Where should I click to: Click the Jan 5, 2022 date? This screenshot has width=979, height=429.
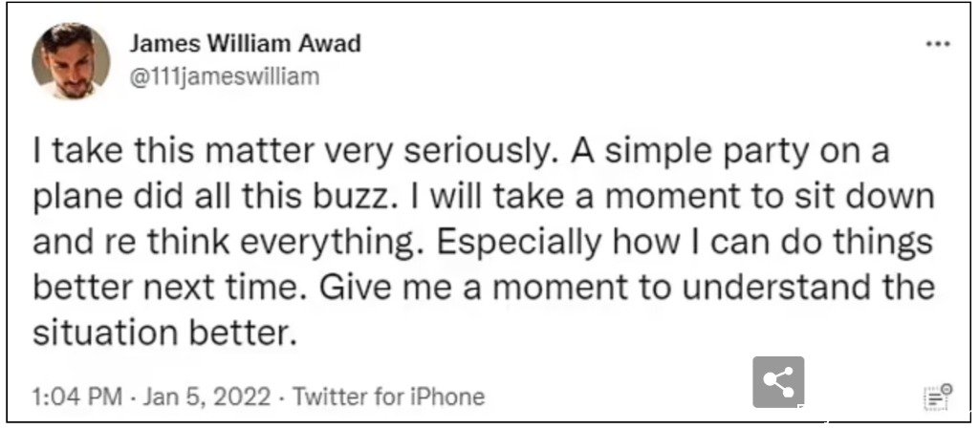[207, 397]
